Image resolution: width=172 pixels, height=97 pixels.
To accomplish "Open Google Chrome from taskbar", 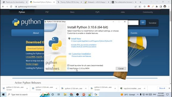I will (x=71, y=95).
